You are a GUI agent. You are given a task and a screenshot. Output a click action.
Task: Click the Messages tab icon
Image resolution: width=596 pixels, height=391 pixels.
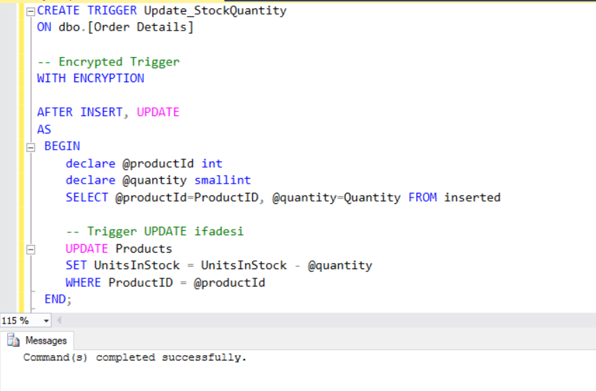coord(13,340)
